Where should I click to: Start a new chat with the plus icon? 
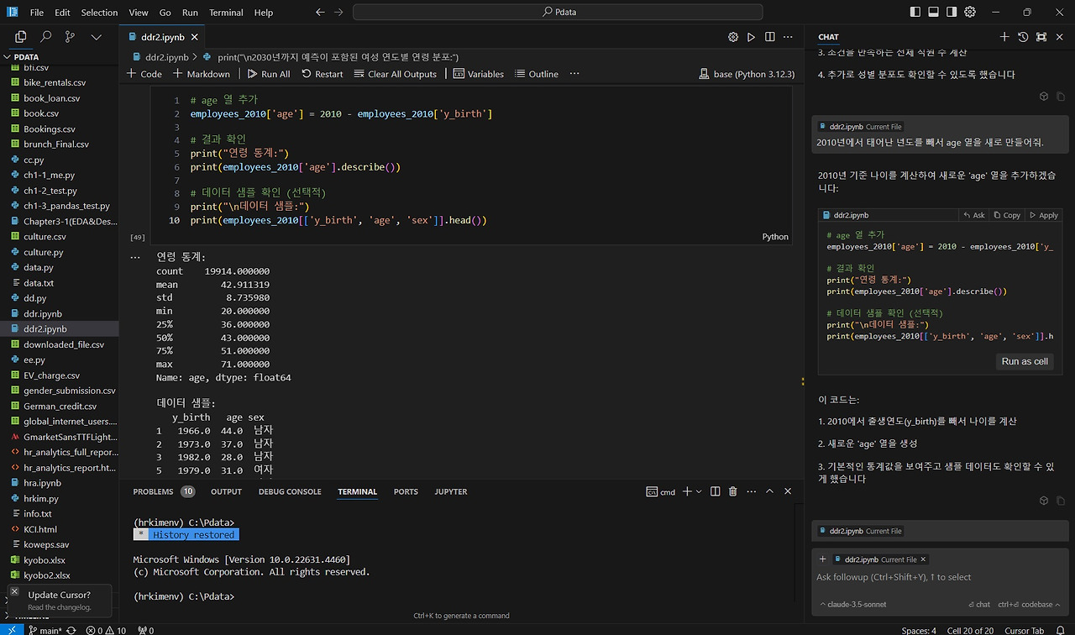(x=1004, y=37)
